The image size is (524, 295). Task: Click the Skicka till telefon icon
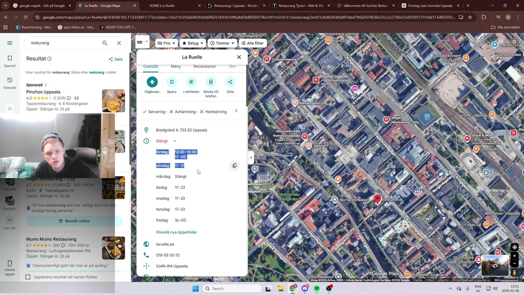point(211,82)
